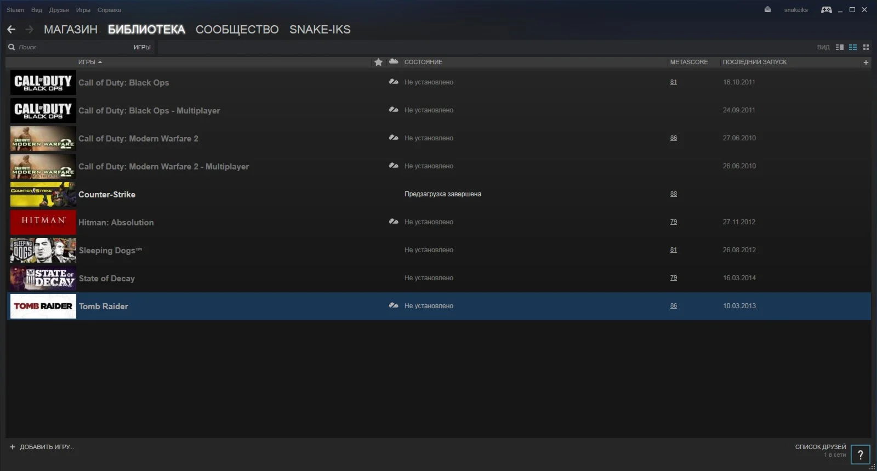
Task: Open the SNAKE-IKS profile tab
Action: [x=320, y=30]
